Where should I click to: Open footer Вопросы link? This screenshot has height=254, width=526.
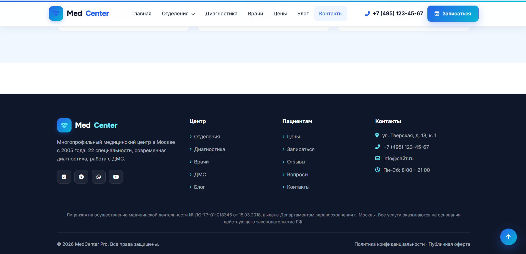point(298,175)
